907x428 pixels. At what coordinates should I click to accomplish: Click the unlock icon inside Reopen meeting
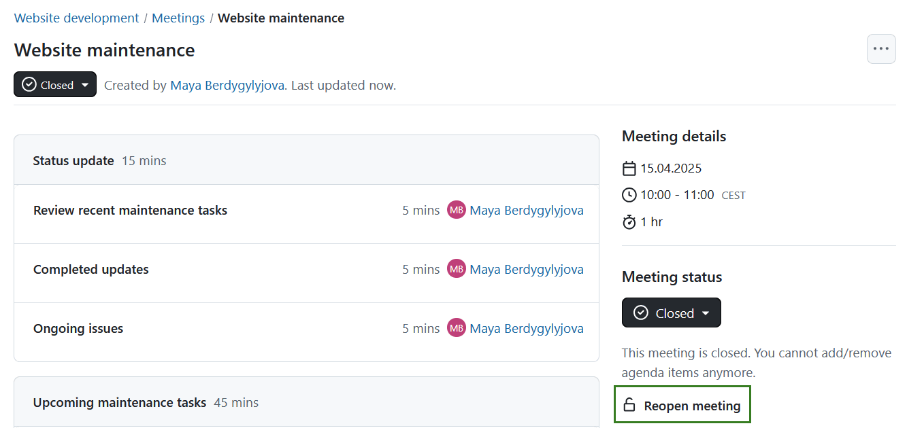point(629,404)
